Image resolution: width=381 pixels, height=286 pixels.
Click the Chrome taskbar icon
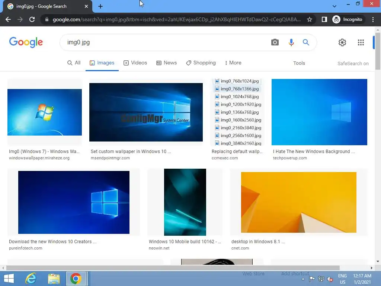(x=76, y=279)
